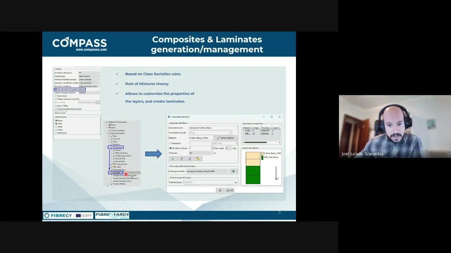The width and height of the screenshot is (451, 253).
Task: Click the clear layers broom icon
Action: pos(198,159)
